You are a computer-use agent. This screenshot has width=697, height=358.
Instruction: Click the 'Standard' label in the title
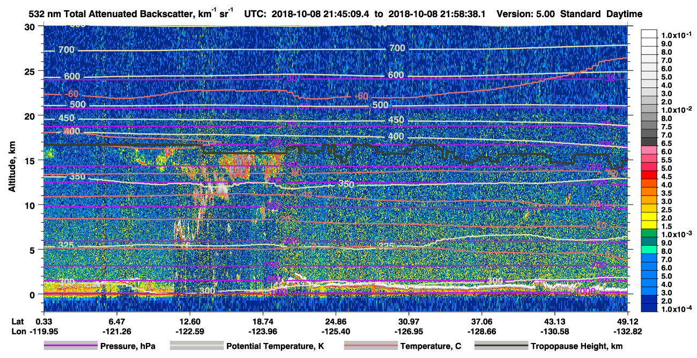pyautogui.click(x=581, y=14)
